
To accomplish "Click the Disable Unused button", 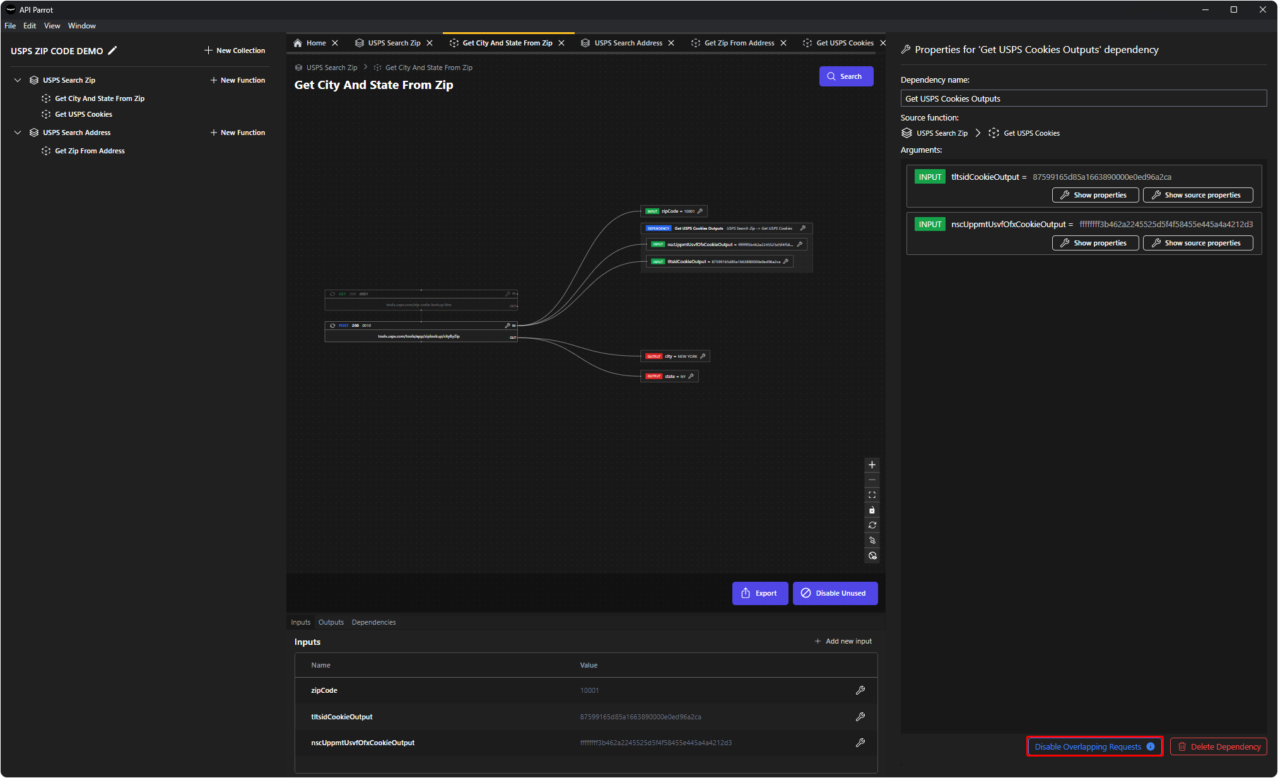I will pos(835,593).
